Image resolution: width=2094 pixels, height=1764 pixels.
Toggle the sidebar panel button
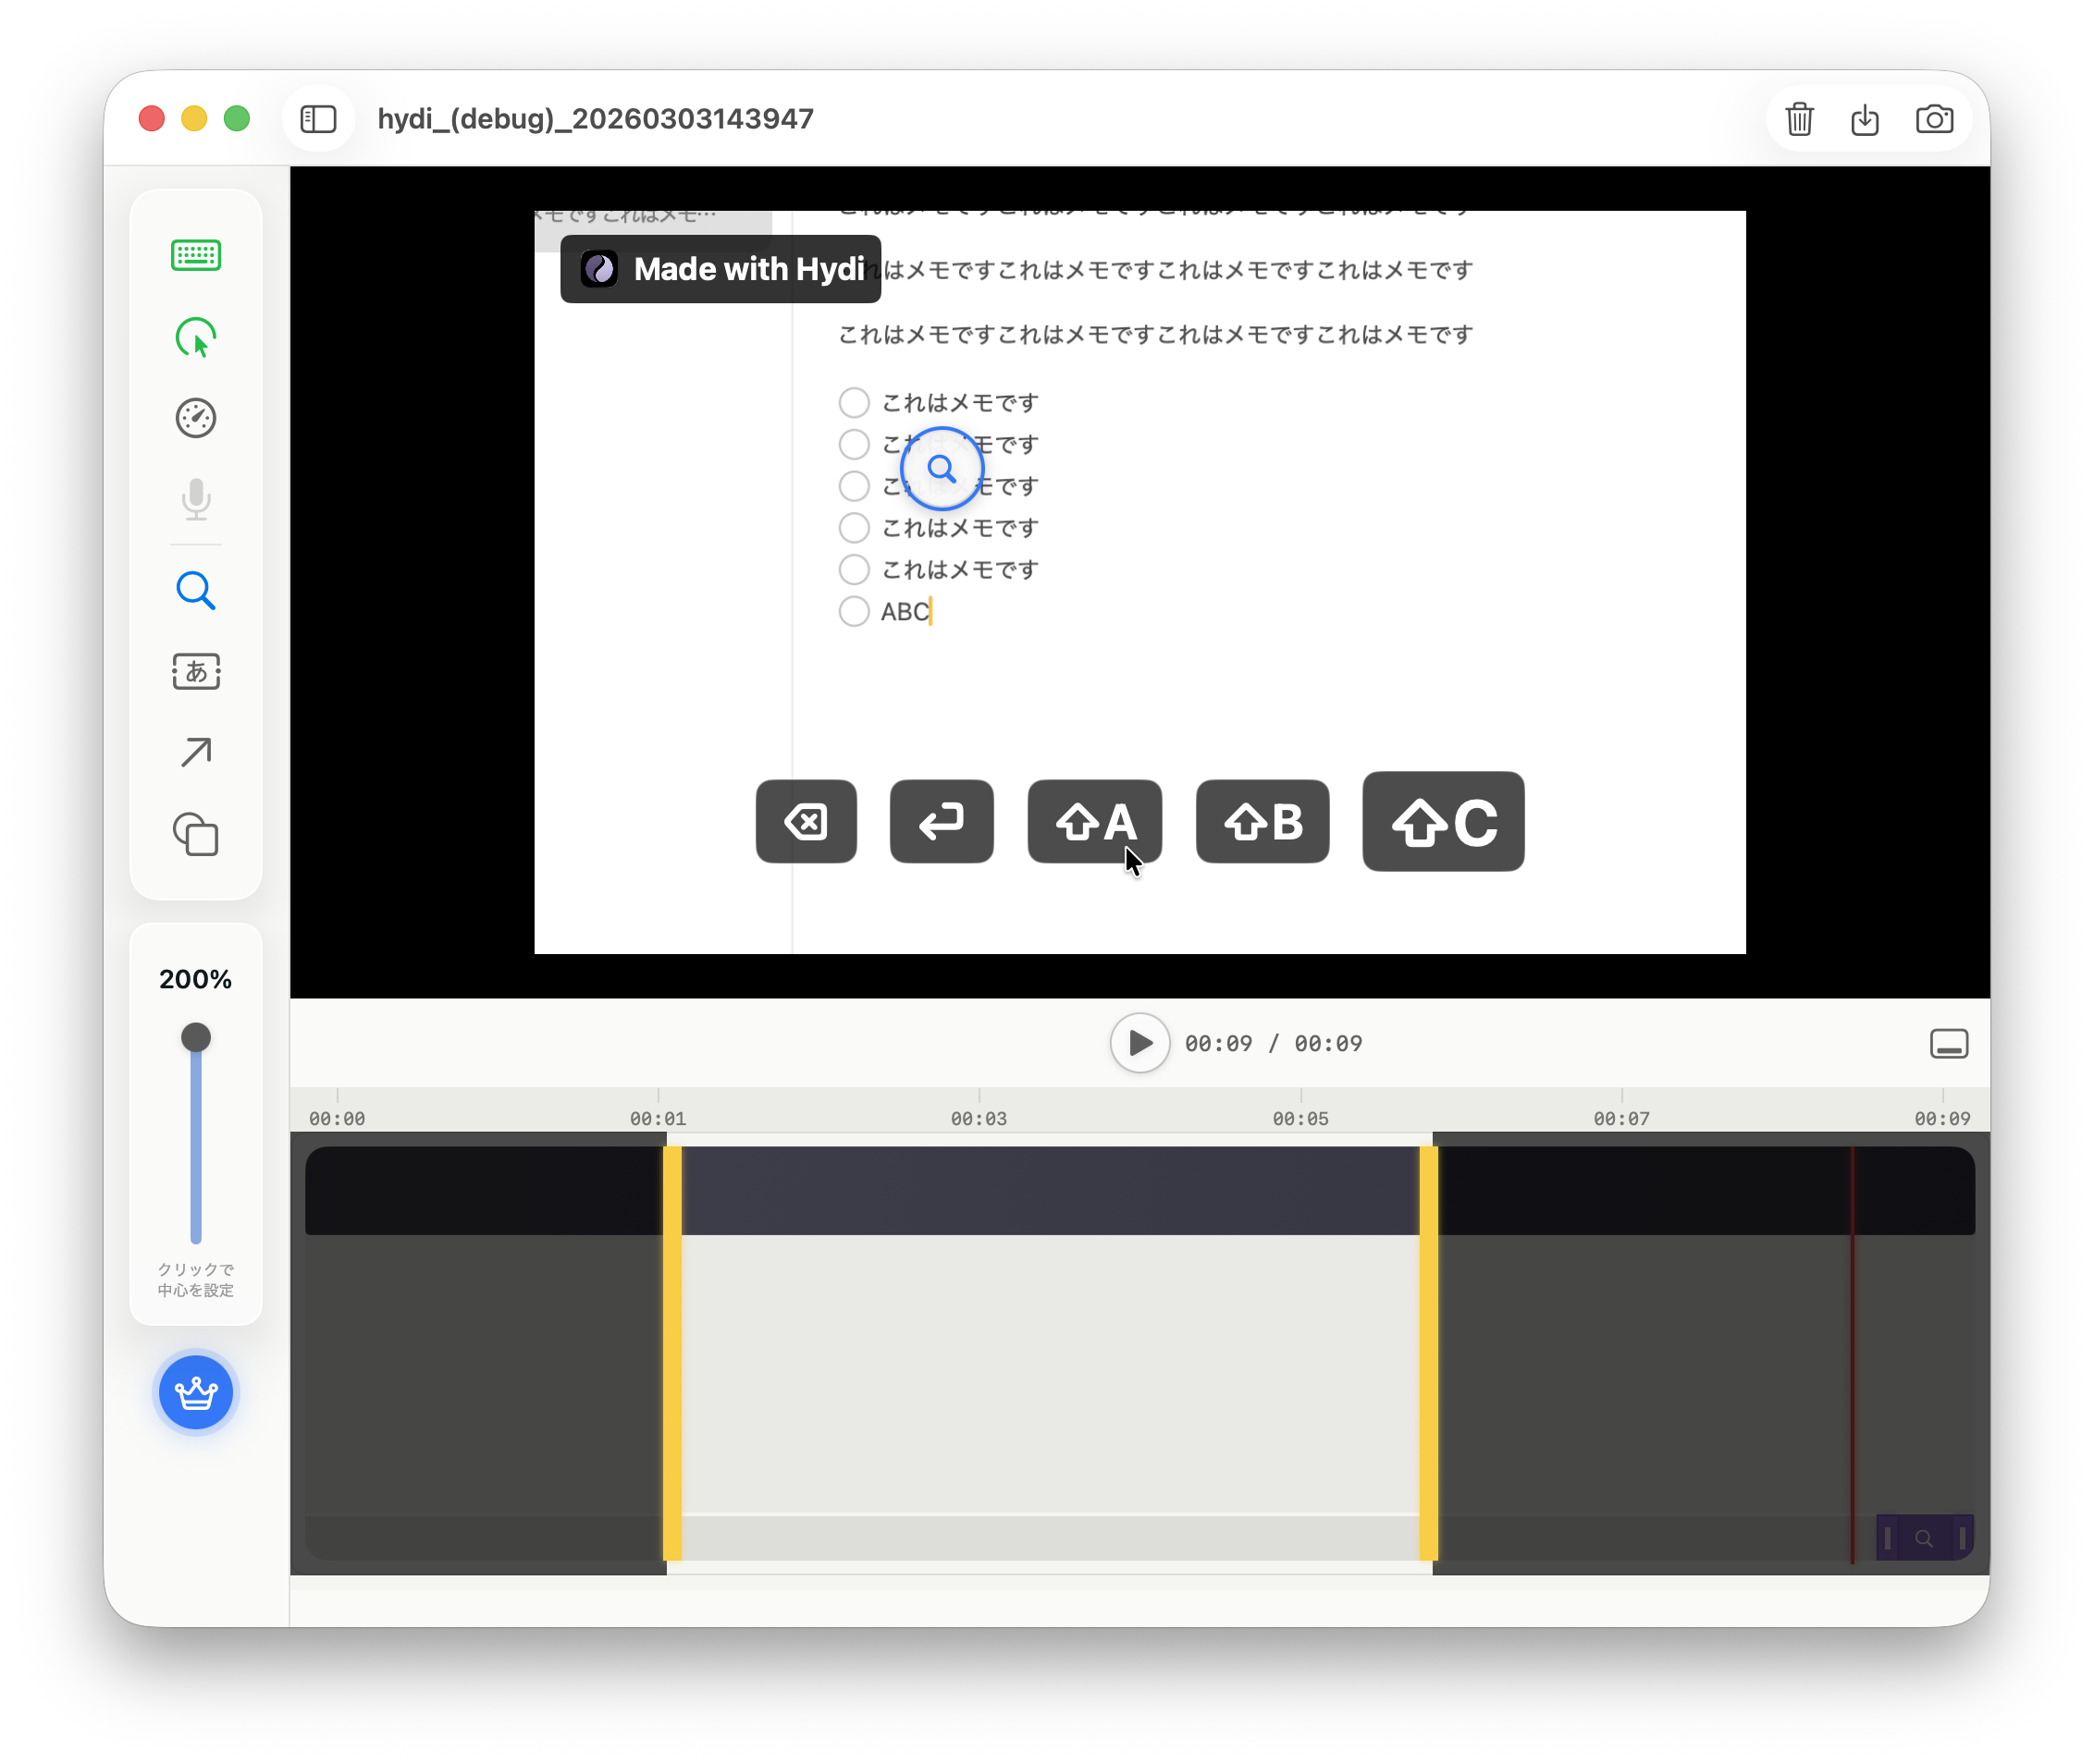[318, 119]
